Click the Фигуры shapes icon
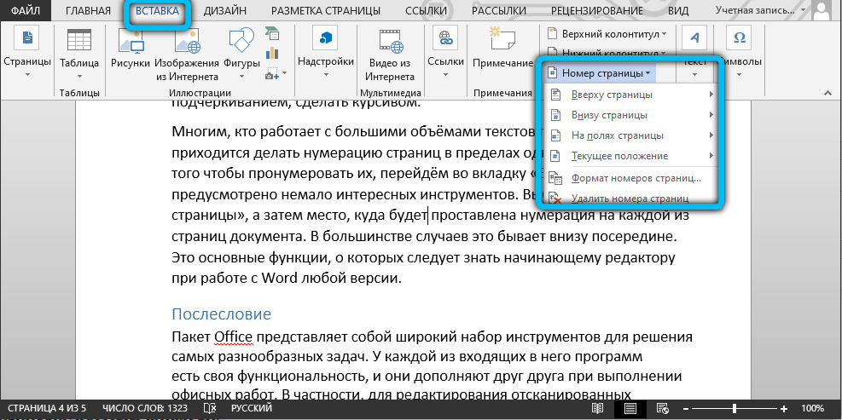The width and height of the screenshot is (842, 420). 241,40
